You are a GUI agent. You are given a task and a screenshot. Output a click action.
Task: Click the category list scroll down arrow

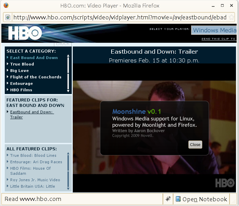tap(68, 91)
